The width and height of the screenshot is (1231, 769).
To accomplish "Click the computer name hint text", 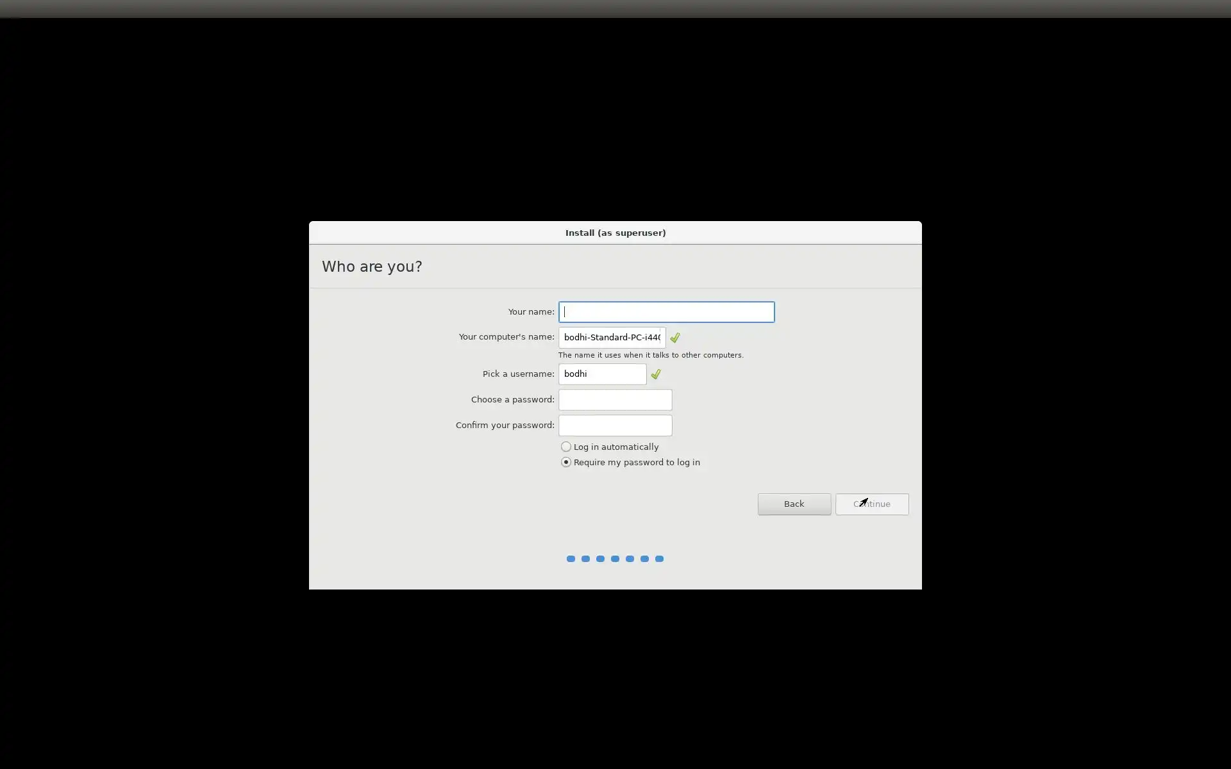I will pyautogui.click(x=650, y=355).
